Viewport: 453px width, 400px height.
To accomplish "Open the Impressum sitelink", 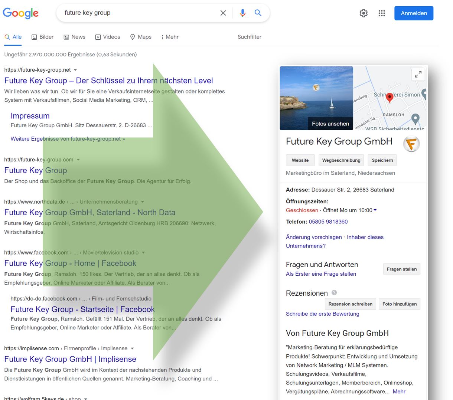I will coord(30,116).
